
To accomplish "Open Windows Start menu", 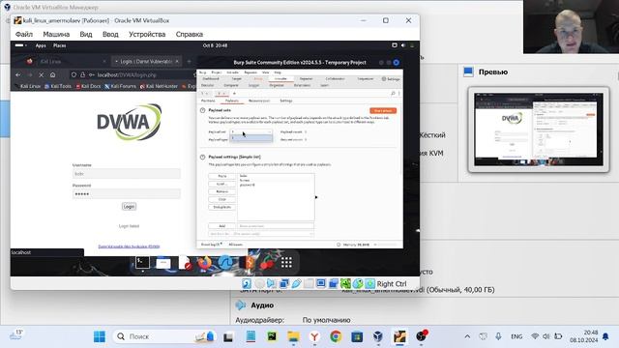I will (x=100, y=336).
